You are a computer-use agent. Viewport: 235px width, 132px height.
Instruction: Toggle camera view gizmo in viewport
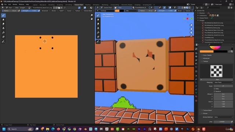click(191, 33)
